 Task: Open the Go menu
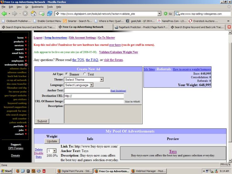(27, 7)
